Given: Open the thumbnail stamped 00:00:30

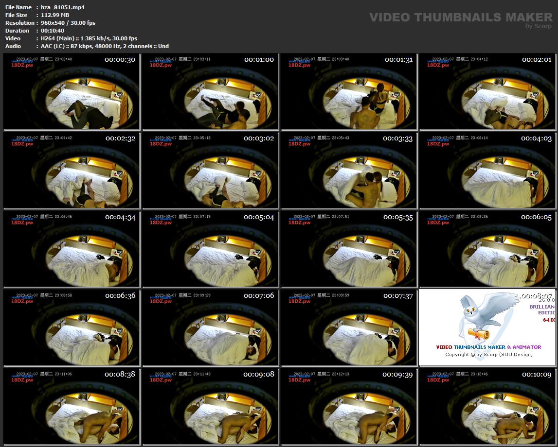Looking at the screenshot, I should click(72, 91).
